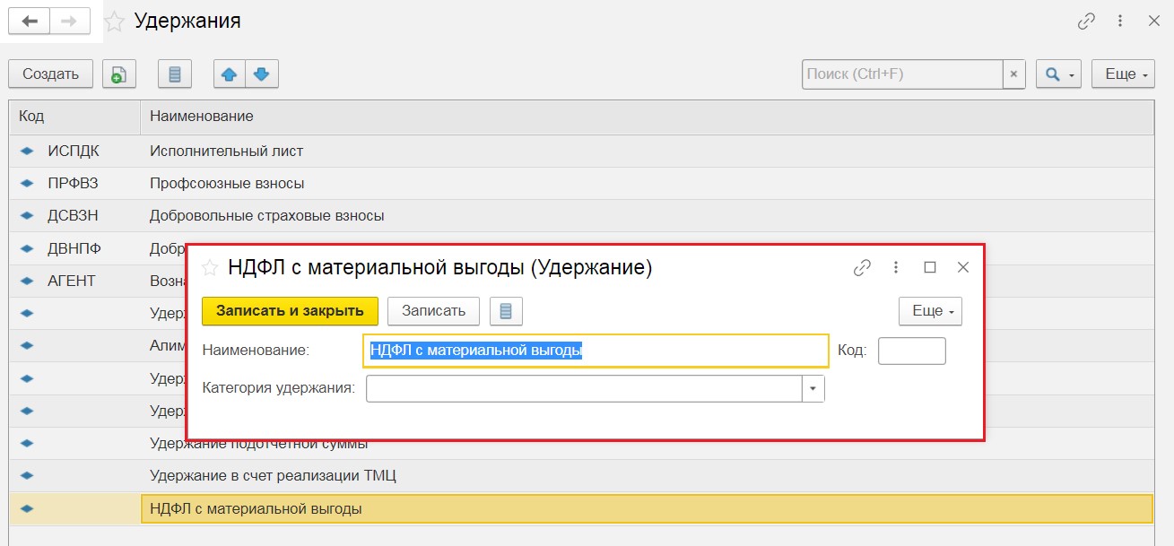This screenshot has width=1174, height=546.
Task: Click row icon next to АГЕНТ
Action: (x=27, y=281)
